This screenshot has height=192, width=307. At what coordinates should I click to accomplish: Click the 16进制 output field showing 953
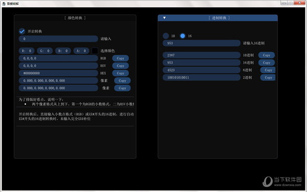202,62
